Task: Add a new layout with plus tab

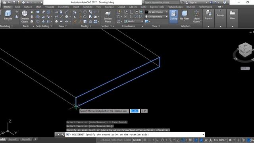Action: pos(35,139)
